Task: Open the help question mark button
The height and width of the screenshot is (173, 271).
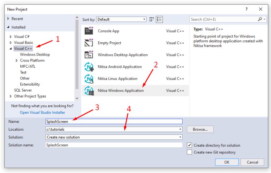Action: pyautogui.click(x=247, y=9)
